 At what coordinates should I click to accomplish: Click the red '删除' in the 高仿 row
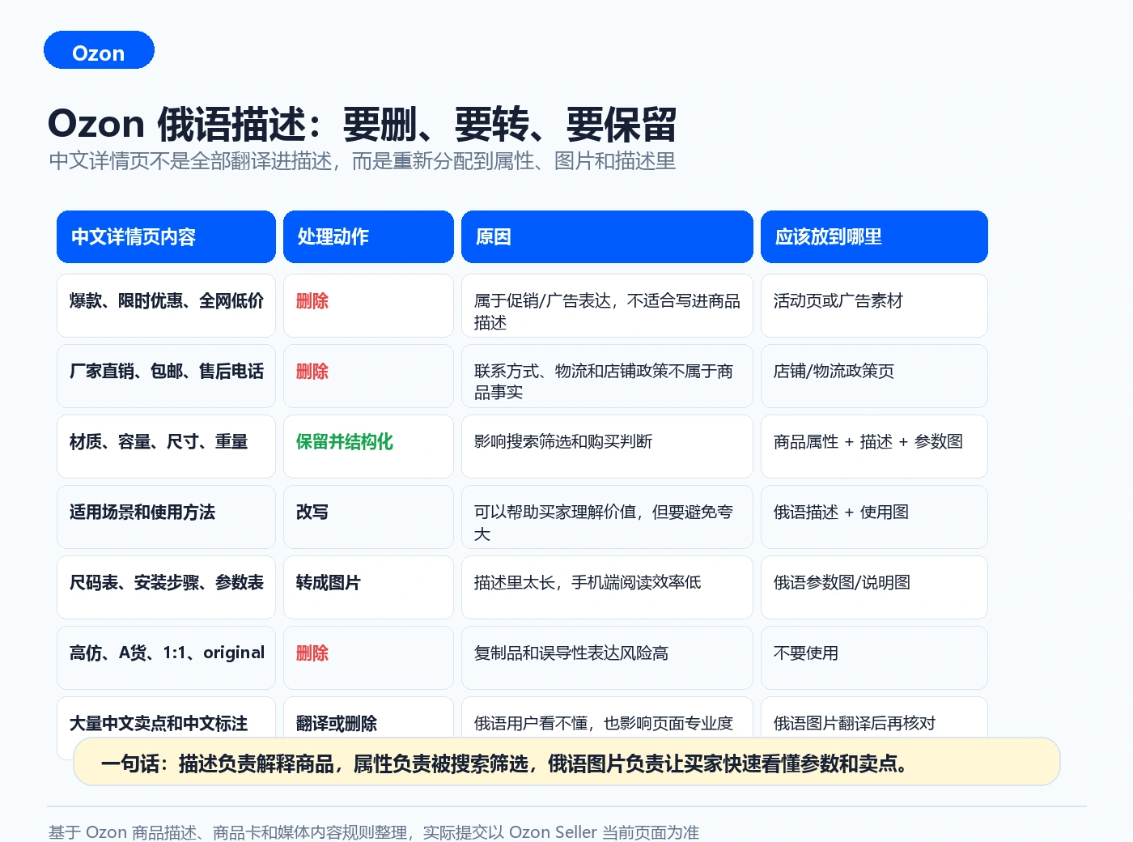pos(312,653)
